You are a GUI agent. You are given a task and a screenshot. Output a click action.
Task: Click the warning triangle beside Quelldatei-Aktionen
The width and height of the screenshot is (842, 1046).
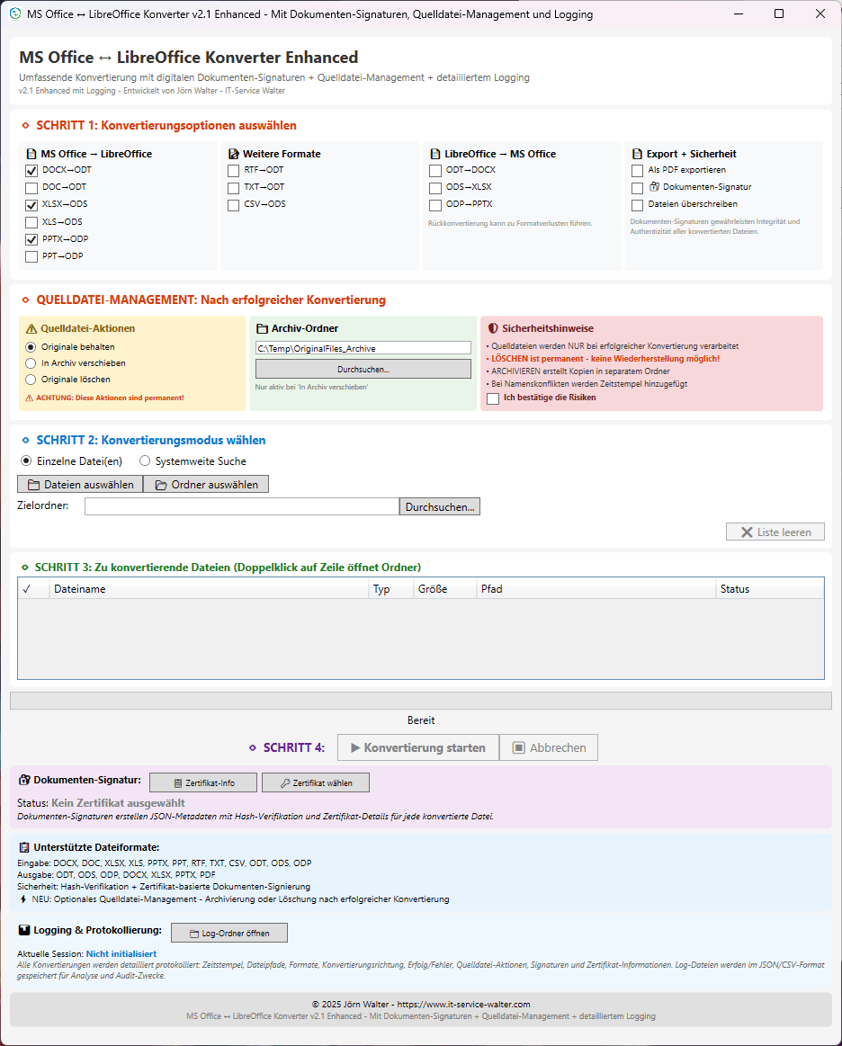(31, 329)
